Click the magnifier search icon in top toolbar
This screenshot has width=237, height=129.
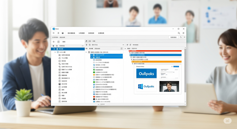point(179,33)
